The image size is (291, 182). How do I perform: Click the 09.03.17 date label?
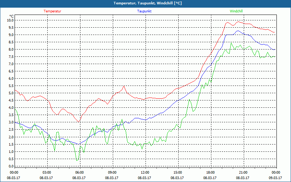point(275,178)
